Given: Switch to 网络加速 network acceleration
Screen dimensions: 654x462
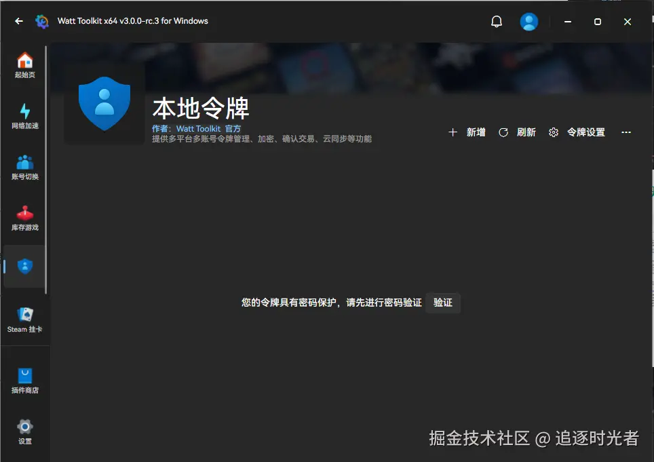Looking at the screenshot, I should (x=25, y=116).
